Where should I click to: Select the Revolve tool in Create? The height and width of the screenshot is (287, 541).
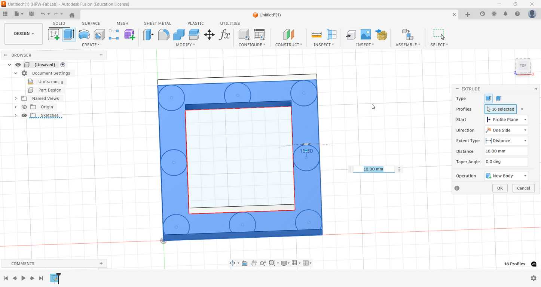point(84,35)
